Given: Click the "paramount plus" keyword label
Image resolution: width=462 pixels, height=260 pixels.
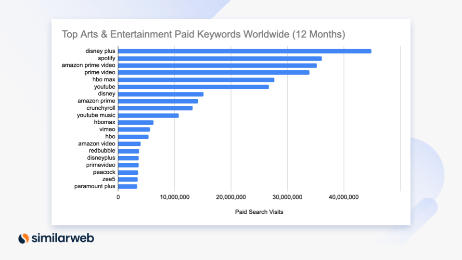Looking at the screenshot, I should 95,186.
